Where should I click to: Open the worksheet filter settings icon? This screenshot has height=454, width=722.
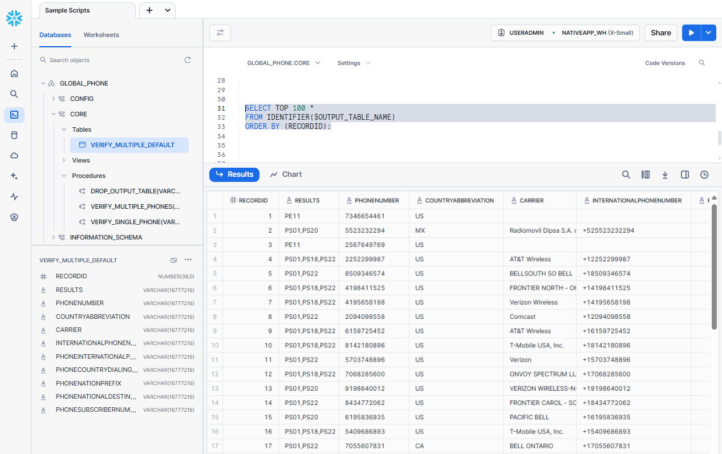coord(220,33)
